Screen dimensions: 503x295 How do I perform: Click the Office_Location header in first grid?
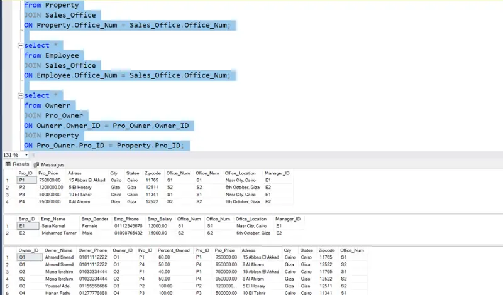point(240,173)
